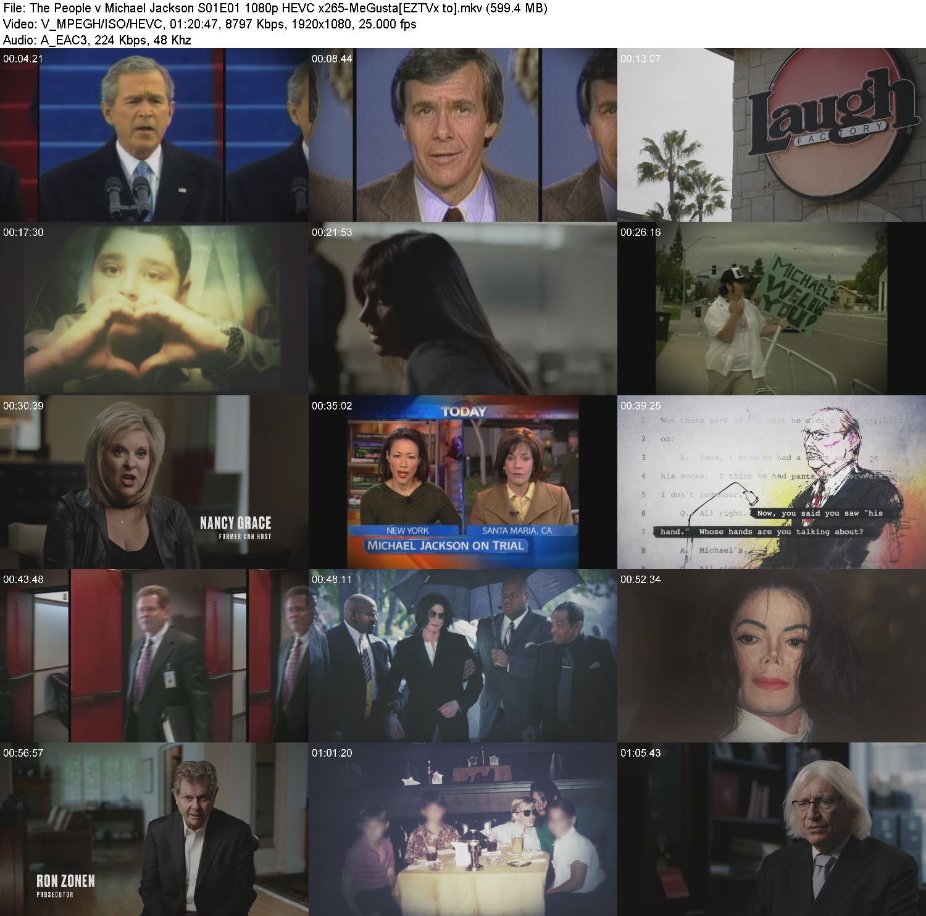Open the Nancy Grace interview thumbnail
This screenshot has width=926, height=916.
click(x=154, y=482)
